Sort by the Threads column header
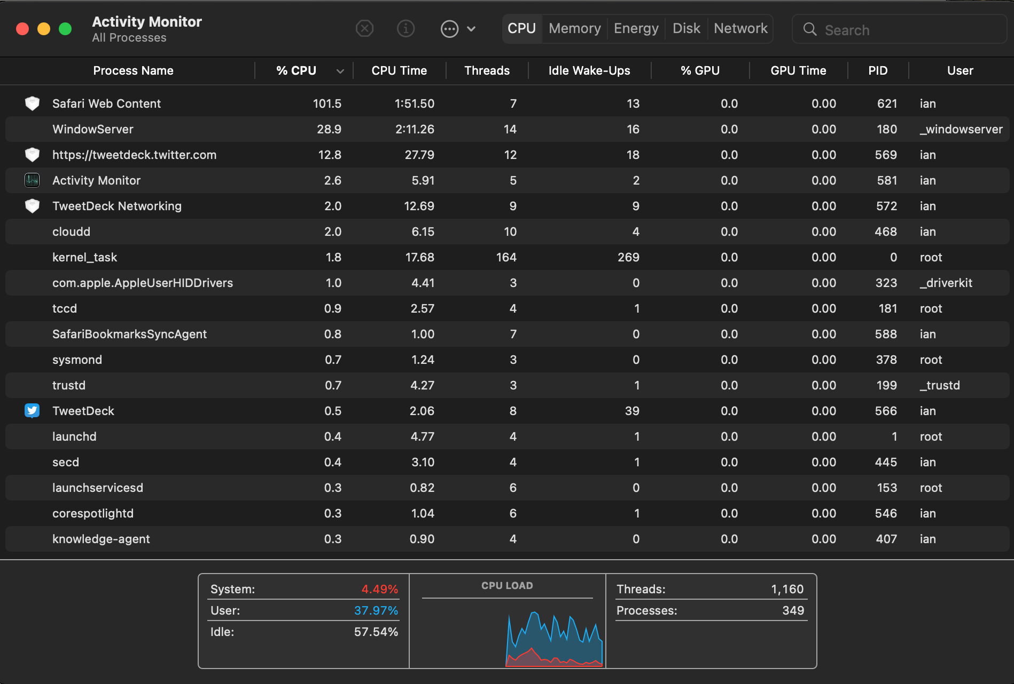This screenshot has width=1014, height=684. pyautogui.click(x=487, y=70)
